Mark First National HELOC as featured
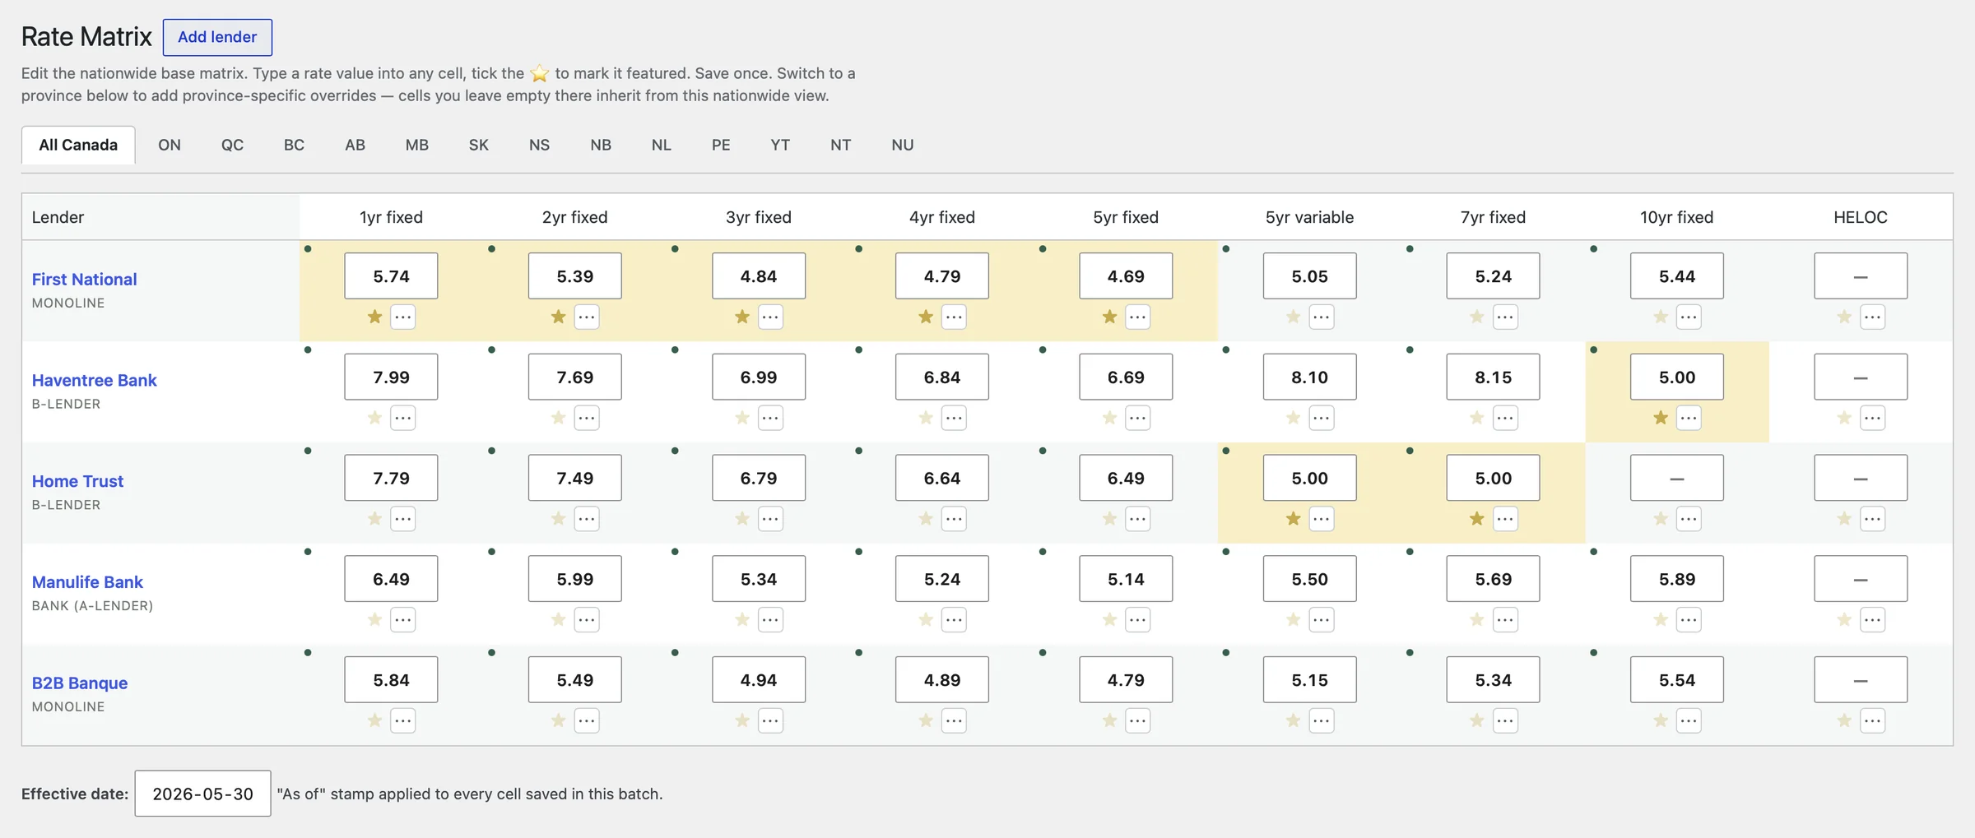 [x=1844, y=317]
